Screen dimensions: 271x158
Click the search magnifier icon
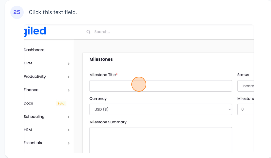point(88,32)
